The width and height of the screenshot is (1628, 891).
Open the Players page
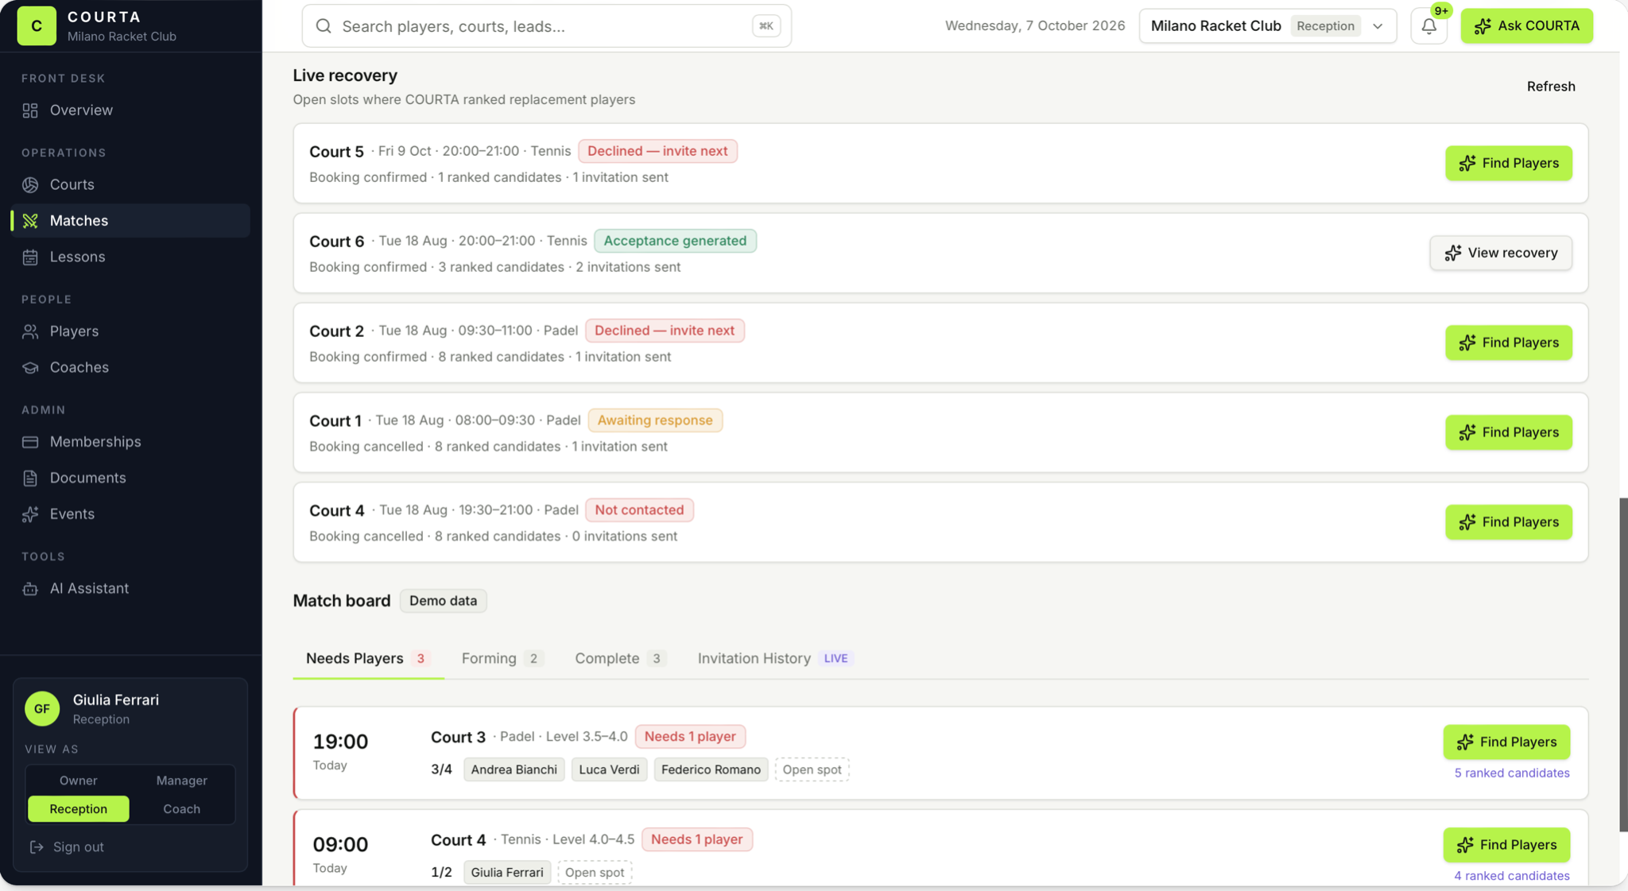[130, 331]
